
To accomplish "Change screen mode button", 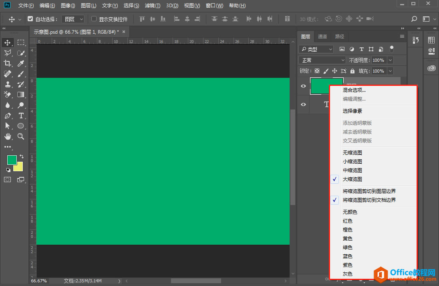I will click(21, 180).
